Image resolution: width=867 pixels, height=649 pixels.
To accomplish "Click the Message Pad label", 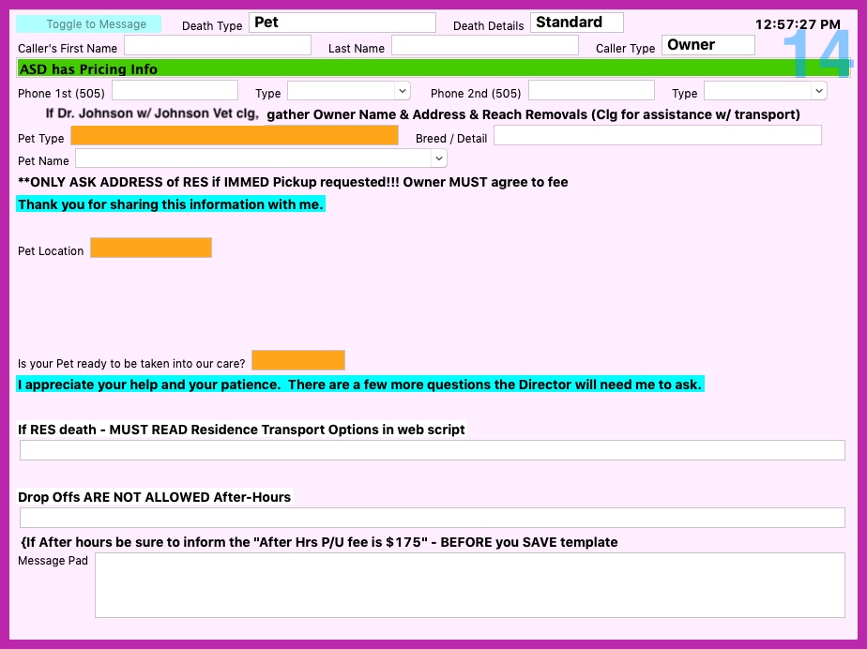I will (x=53, y=561).
